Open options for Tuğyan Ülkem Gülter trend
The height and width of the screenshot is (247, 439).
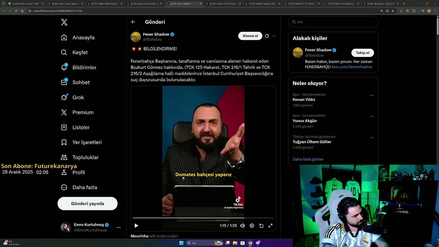[x=371, y=138]
